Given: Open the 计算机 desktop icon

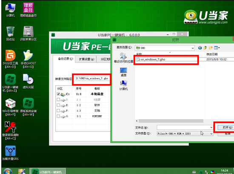Looking at the screenshot, I should click(x=10, y=10).
